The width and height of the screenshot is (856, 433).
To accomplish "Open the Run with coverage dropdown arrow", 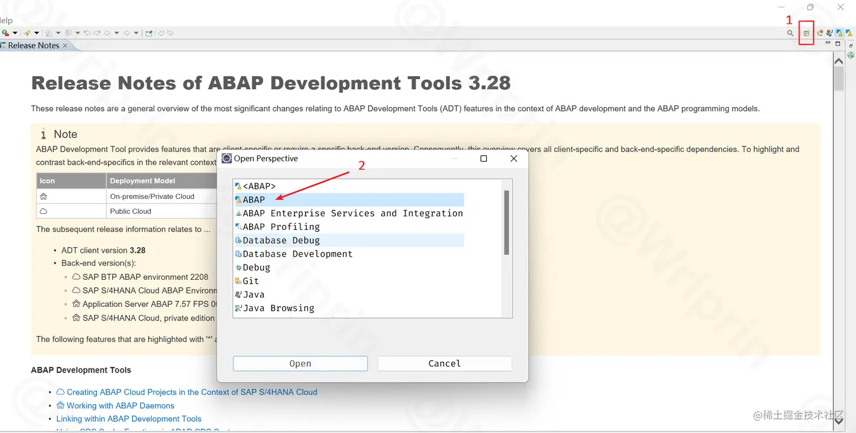I will click(15, 33).
